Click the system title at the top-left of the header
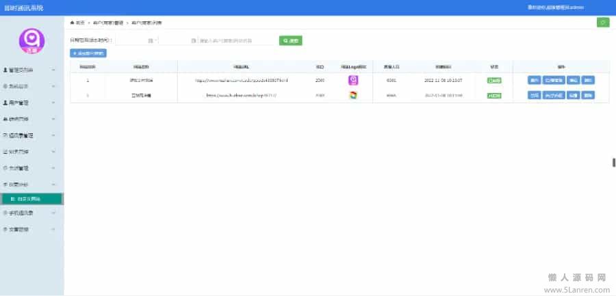 [x=23, y=8]
